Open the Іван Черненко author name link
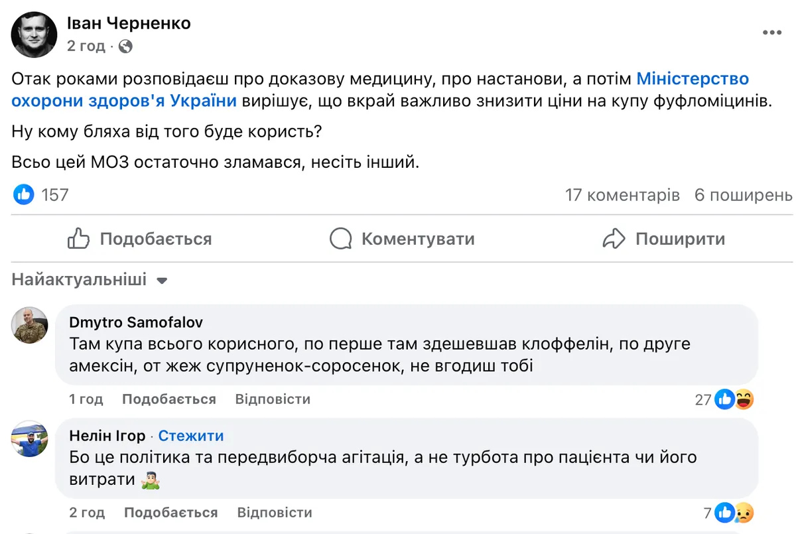 129,23
